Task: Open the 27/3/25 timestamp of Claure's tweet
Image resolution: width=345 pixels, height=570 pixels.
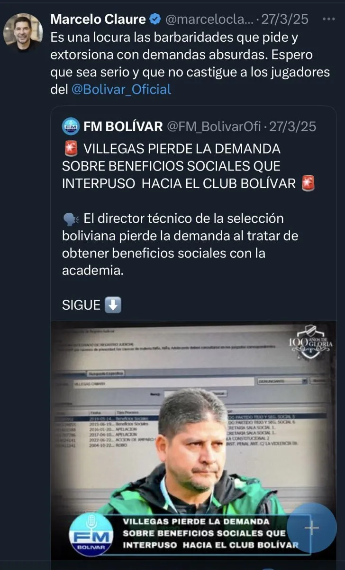Action: tap(285, 19)
